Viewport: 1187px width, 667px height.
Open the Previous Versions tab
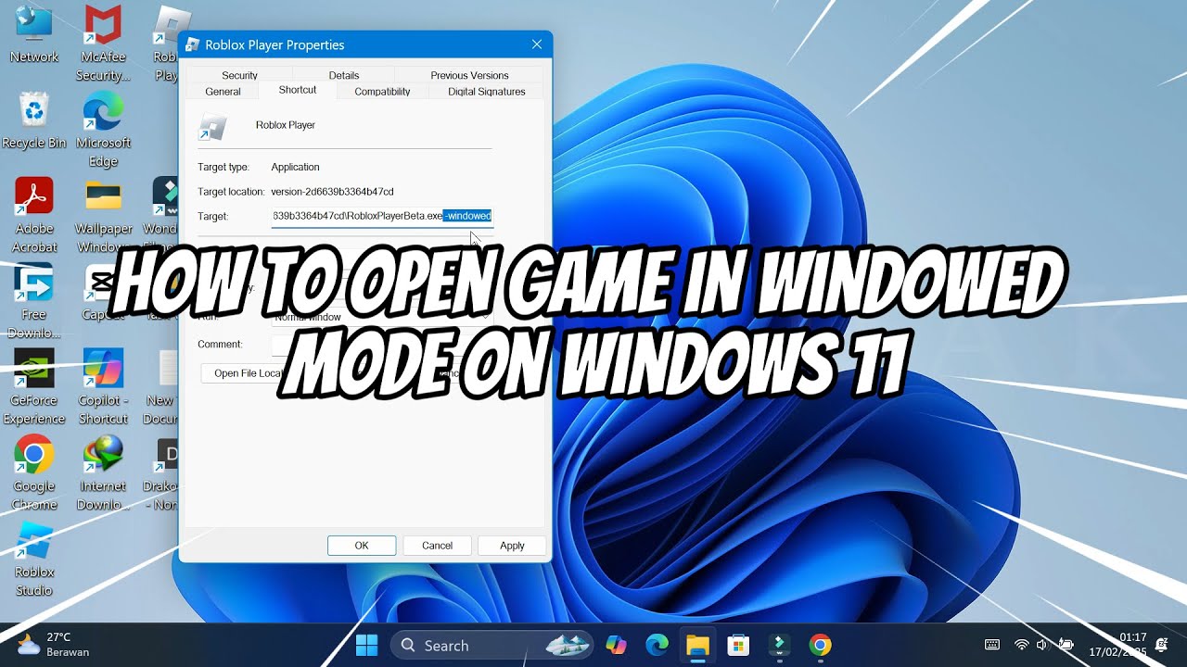coord(469,75)
